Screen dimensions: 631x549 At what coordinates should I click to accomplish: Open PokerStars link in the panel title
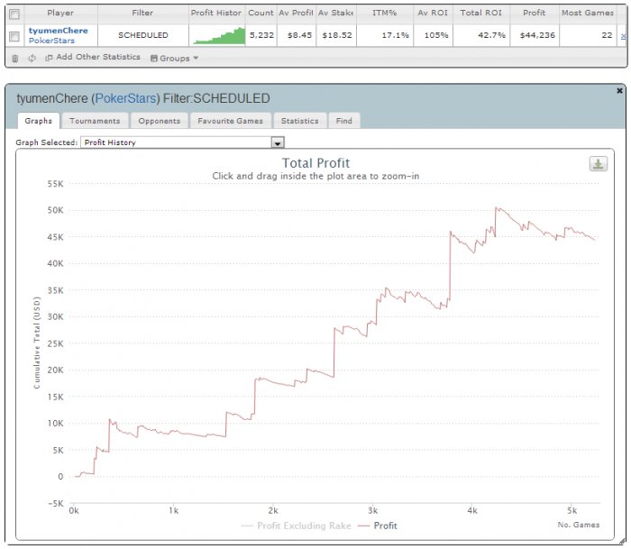pos(125,98)
